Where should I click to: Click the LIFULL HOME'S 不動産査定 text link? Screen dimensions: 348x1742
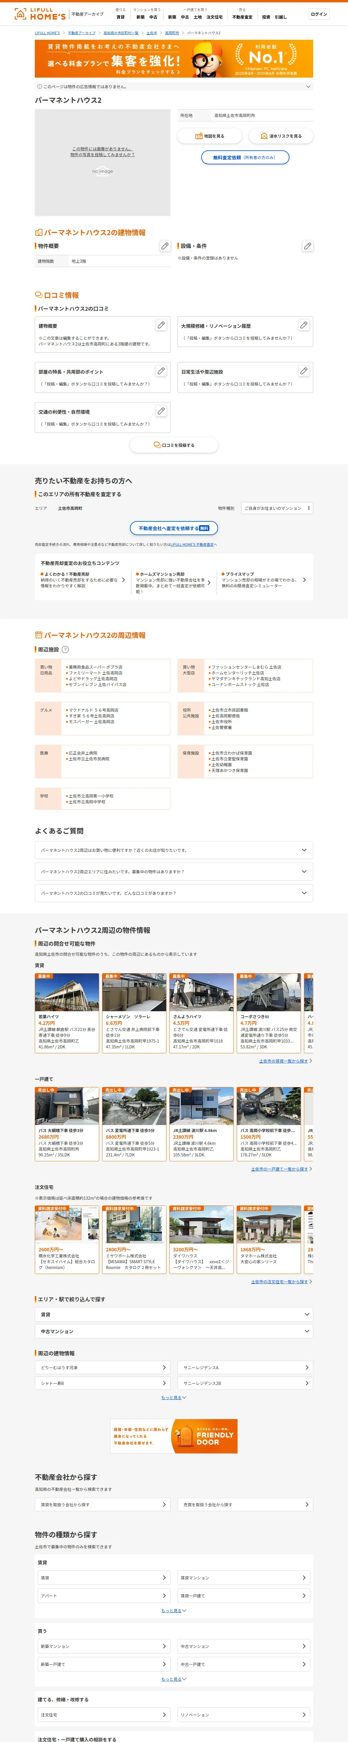[192, 544]
